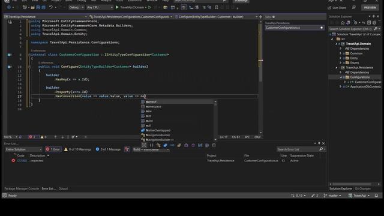This screenshot has height=216, width=384.
Task: Select the CustomerConfiguration.cs vertical tab
Action: [x=295, y=28]
